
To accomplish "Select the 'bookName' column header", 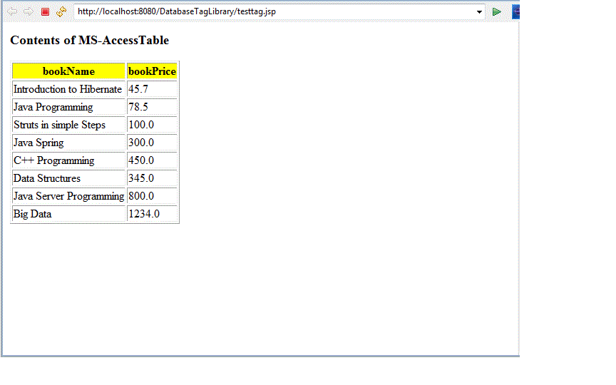I will click(x=68, y=71).
